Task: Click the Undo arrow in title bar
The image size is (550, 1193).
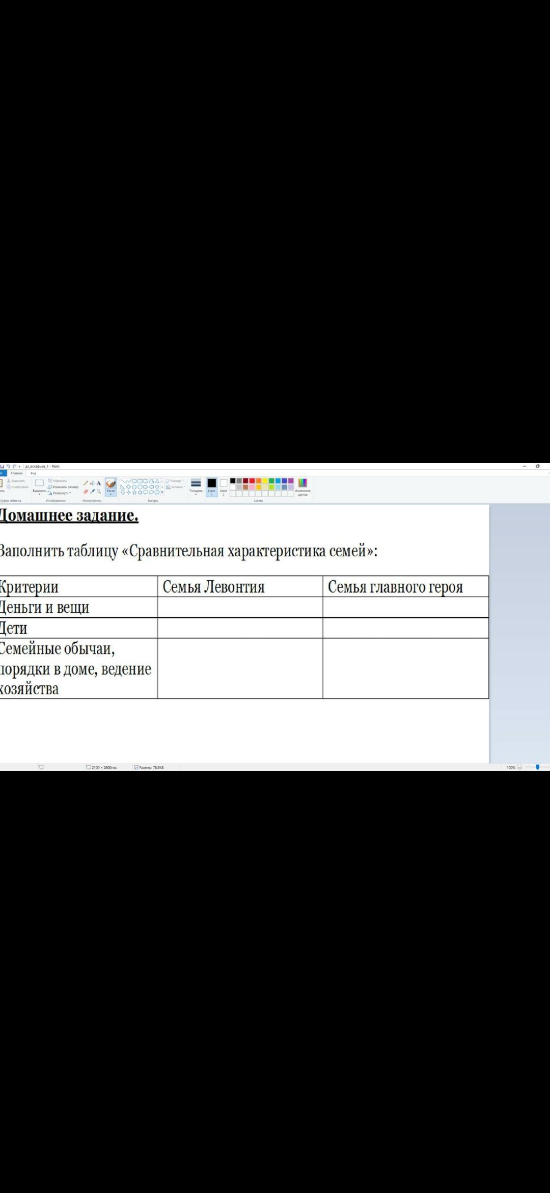Action: [x=8, y=466]
